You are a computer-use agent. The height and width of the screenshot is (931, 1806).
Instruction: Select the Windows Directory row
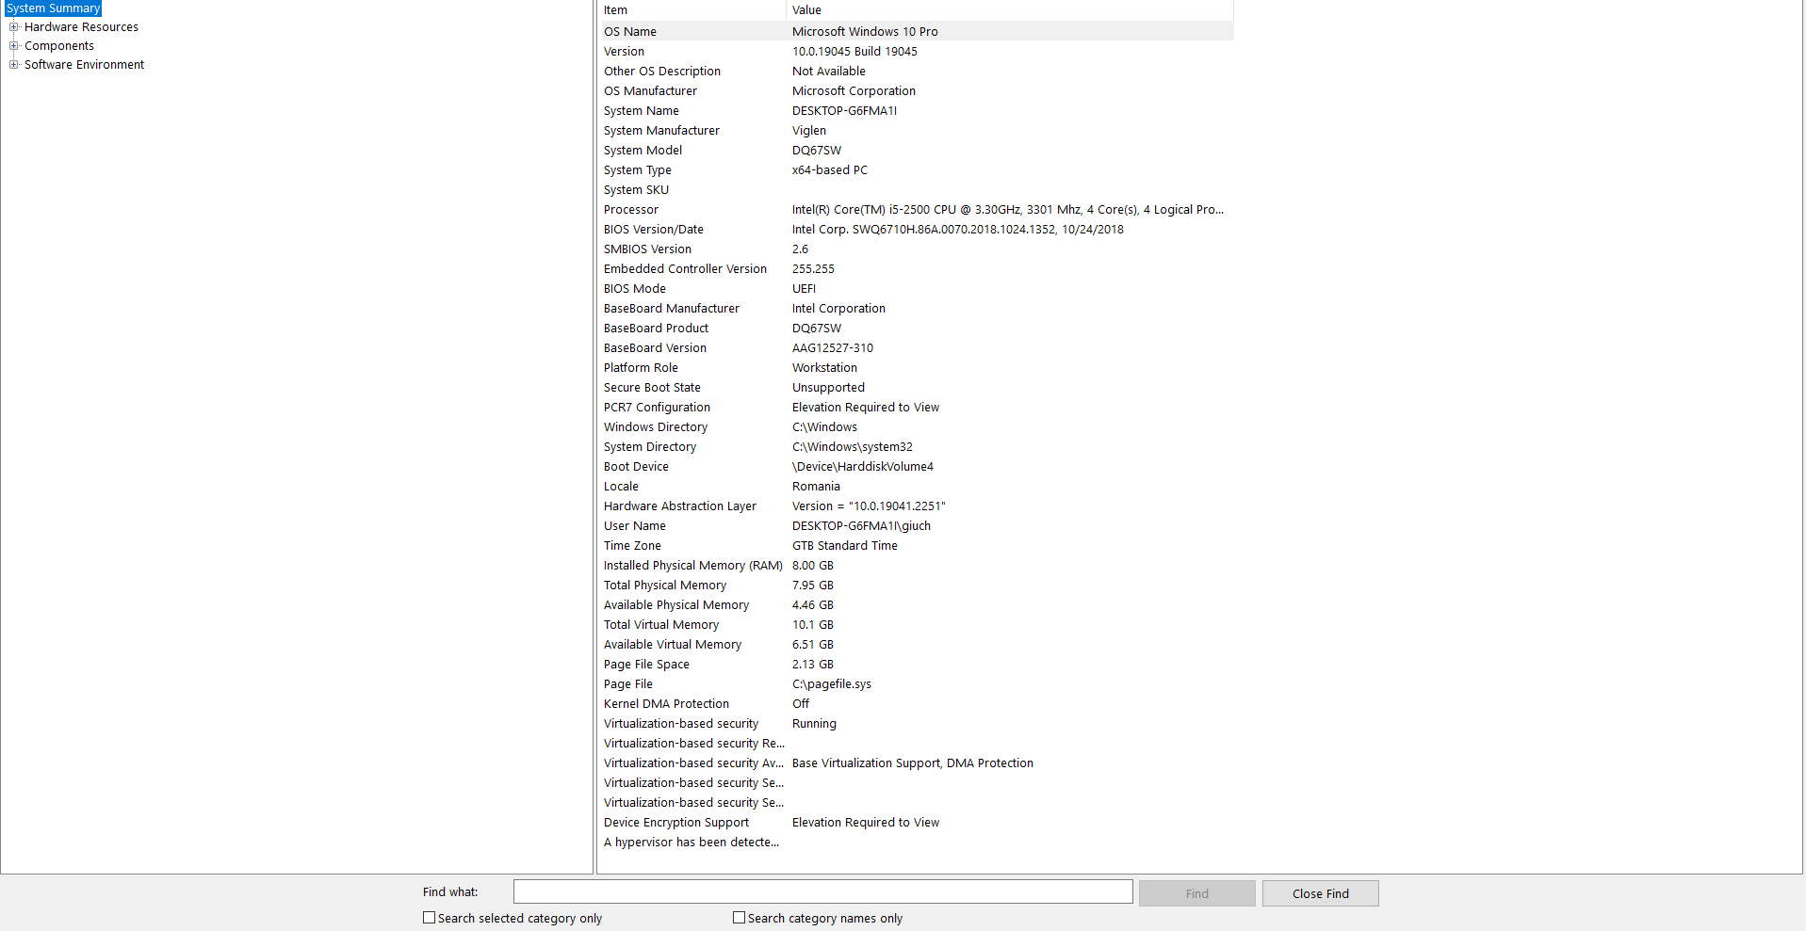point(917,427)
